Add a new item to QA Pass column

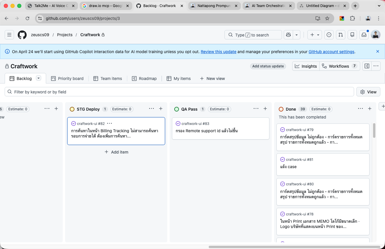(265, 109)
